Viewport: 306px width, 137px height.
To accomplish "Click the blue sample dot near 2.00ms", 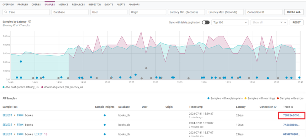I will tap(21, 61).
